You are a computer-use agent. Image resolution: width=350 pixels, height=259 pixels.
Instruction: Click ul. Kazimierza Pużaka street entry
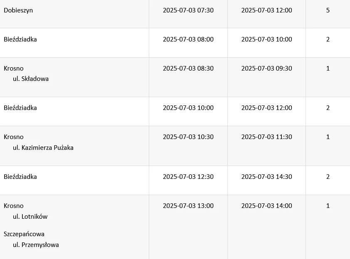pos(43,147)
